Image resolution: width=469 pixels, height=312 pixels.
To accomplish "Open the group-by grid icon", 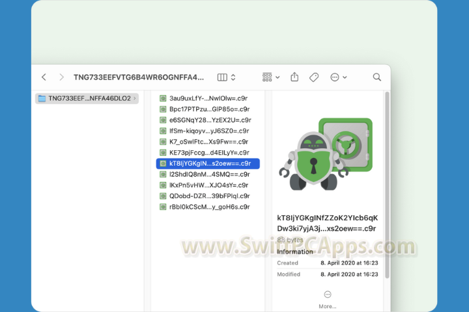I will (x=267, y=77).
